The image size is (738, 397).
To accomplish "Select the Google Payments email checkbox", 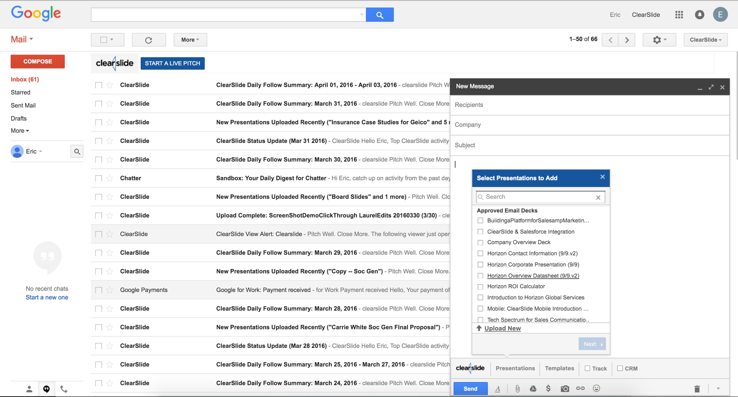I will pos(99,290).
